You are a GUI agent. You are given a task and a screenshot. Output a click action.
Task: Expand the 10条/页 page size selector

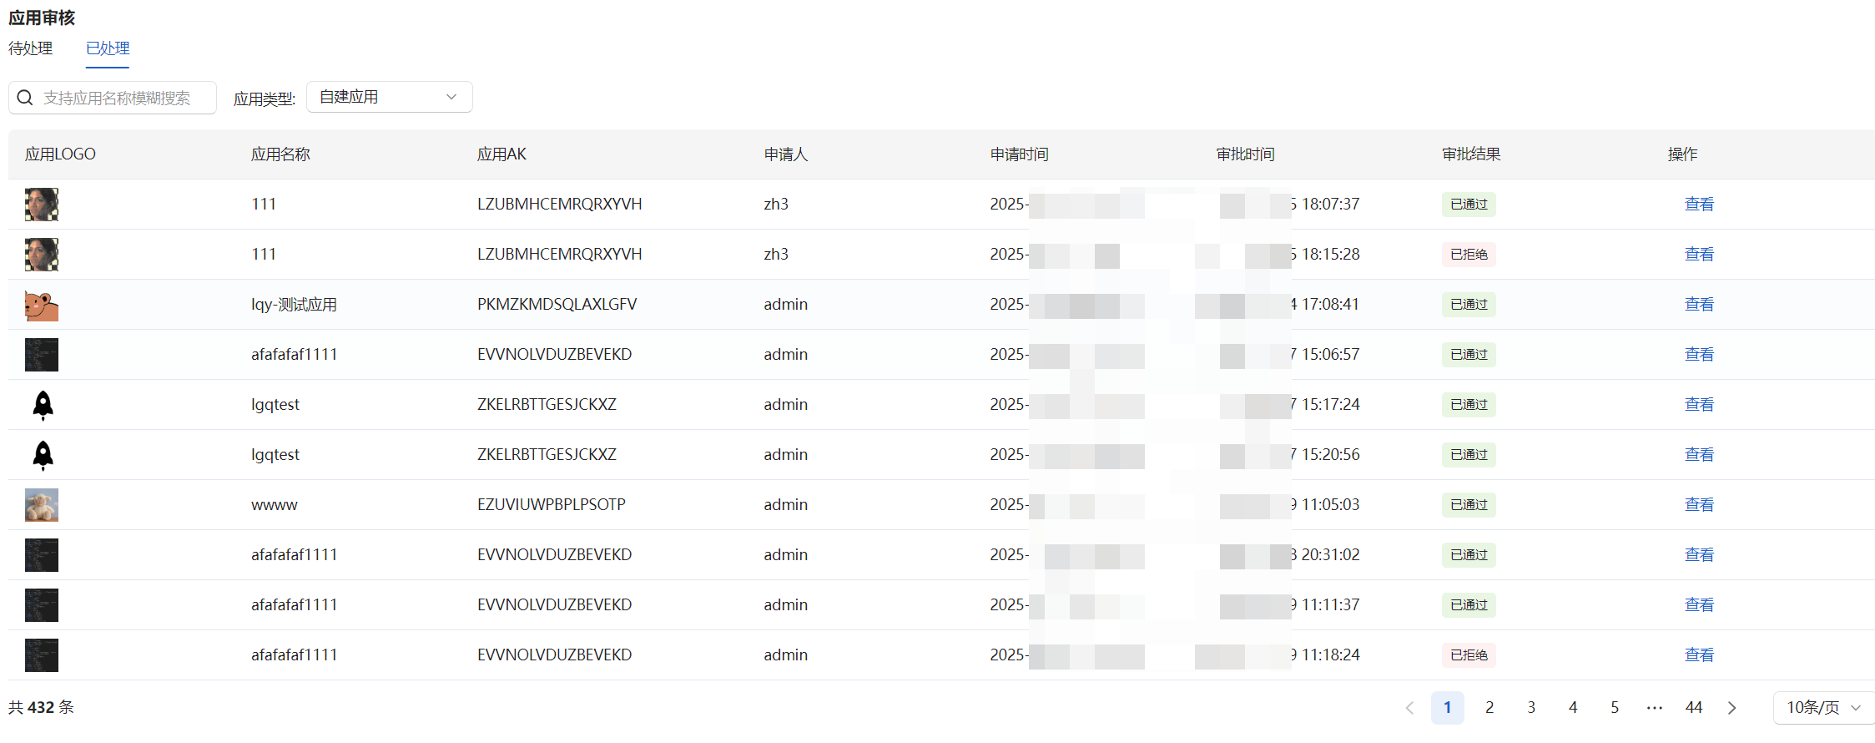point(1822,708)
